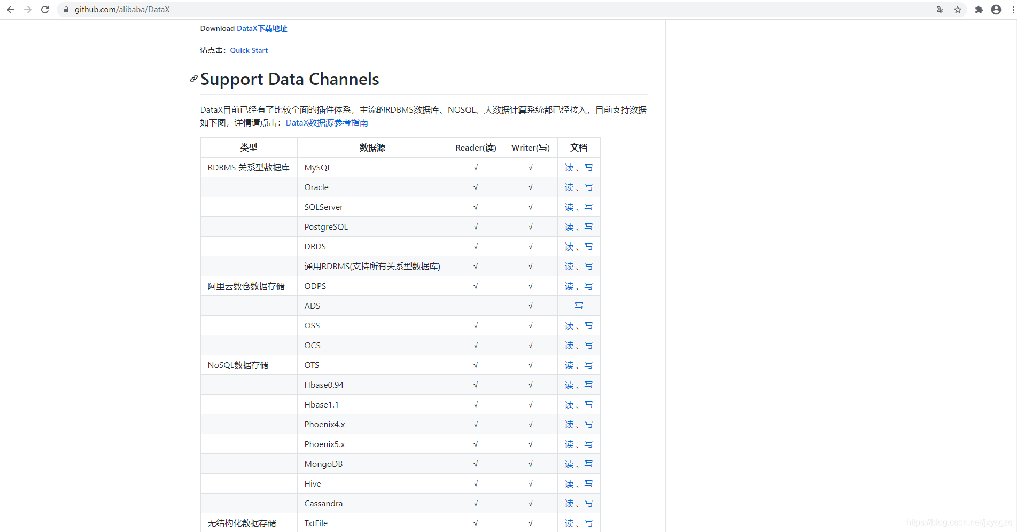
Task: Open the OTS 写 documentation link
Action: click(x=588, y=365)
